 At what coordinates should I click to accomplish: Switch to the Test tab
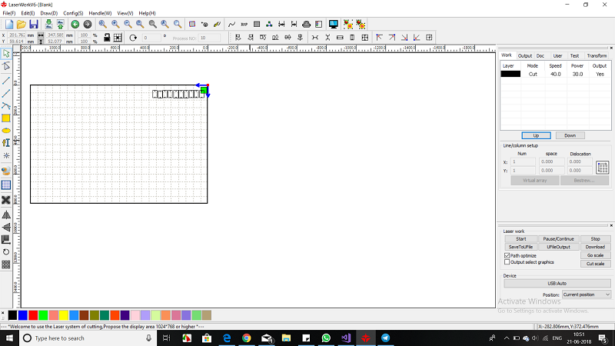(574, 55)
